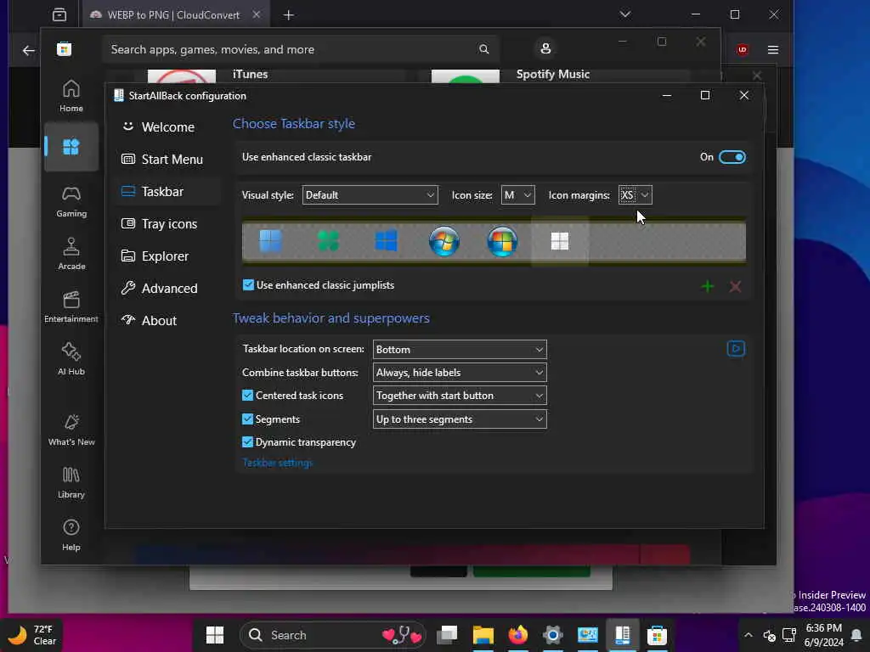Open Microsoft Store account profile icon

[x=545, y=48]
